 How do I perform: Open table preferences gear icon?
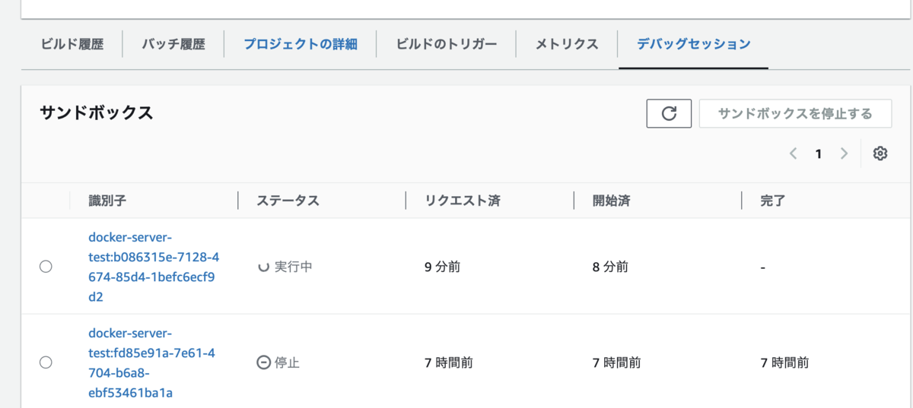(880, 153)
